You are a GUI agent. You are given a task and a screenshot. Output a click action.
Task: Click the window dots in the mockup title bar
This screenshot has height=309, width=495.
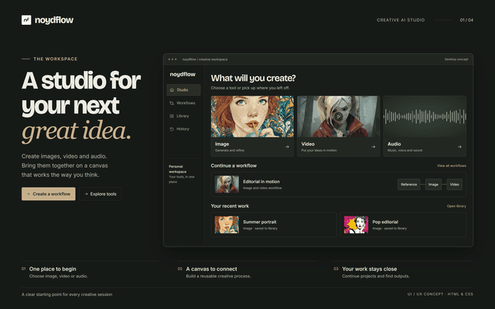click(172, 59)
